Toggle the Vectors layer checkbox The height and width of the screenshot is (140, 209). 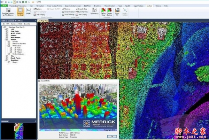7,40
